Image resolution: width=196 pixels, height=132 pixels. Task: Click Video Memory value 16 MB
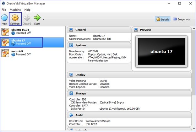point(103,81)
